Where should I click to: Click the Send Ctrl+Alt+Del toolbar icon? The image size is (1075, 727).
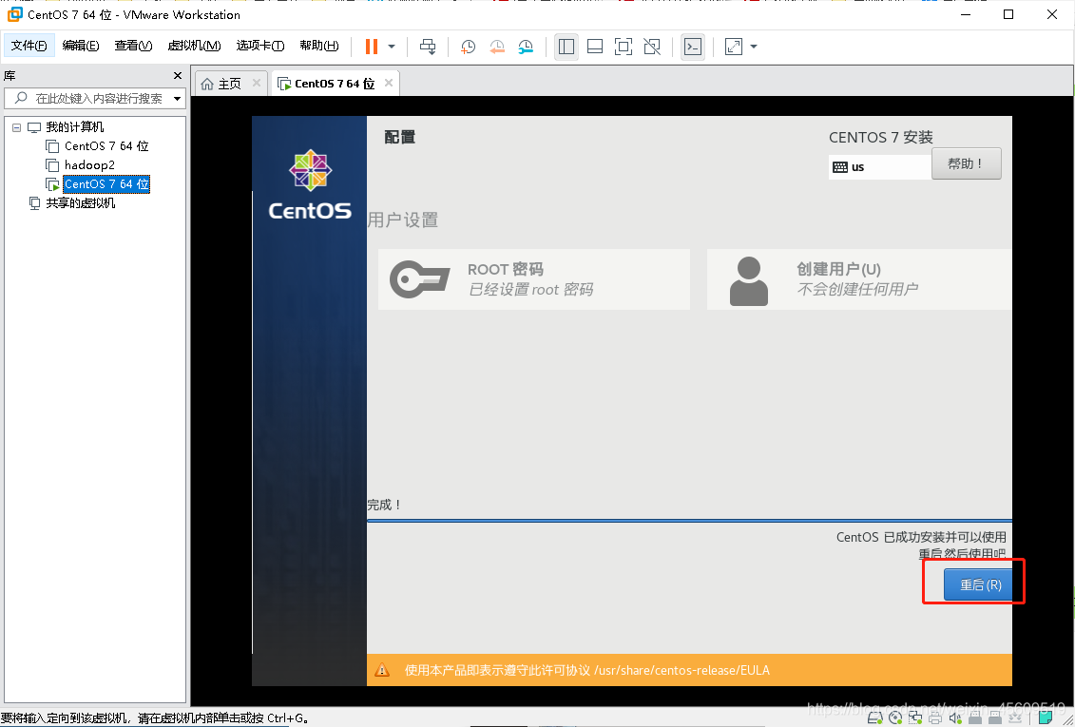pyautogui.click(x=428, y=47)
